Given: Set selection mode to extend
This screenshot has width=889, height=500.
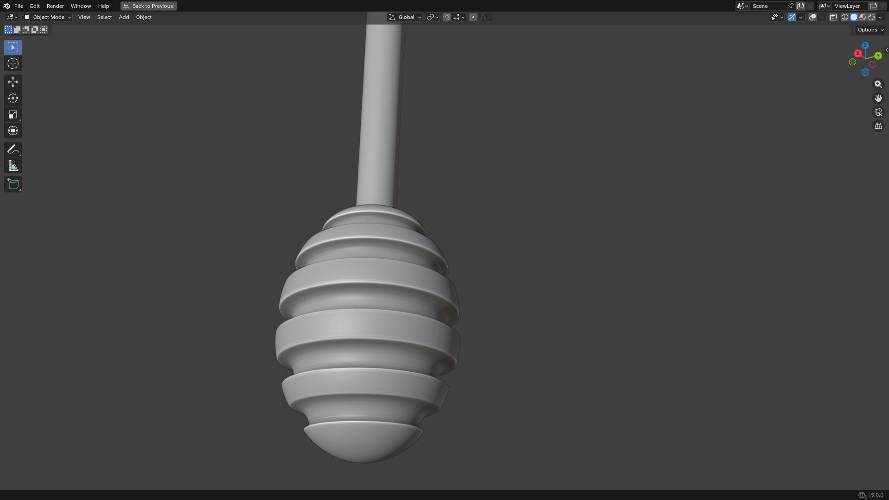Looking at the screenshot, I should coord(17,30).
